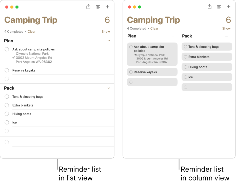Click the Share icon in the left window toolbar
The image size is (236, 184).
[88, 7]
